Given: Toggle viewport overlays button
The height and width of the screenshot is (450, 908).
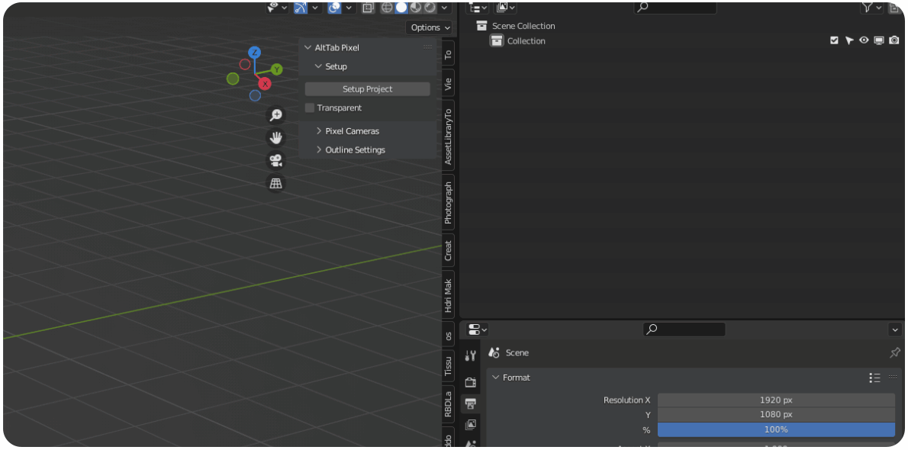Looking at the screenshot, I should (x=334, y=8).
